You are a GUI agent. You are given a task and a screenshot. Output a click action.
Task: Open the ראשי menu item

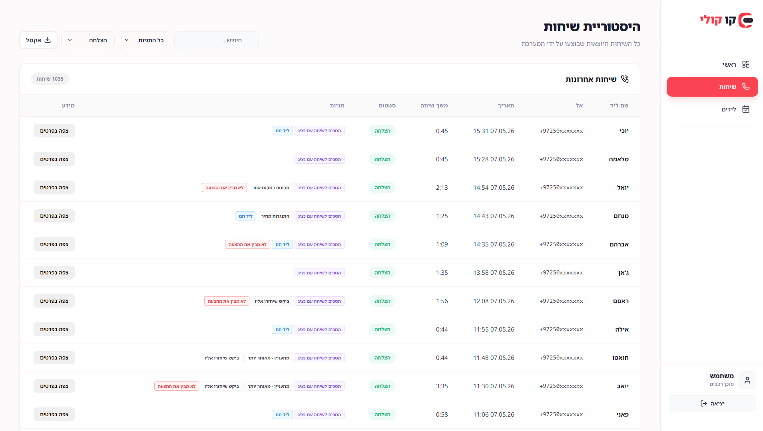tap(712, 64)
